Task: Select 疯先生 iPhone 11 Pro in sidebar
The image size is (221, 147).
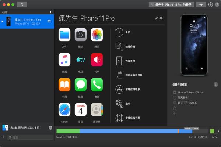Action: (x=27, y=21)
